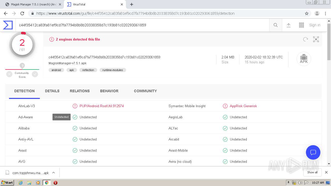Viewport: 331px width, 186px height.
Task: Click the reflection tag
Action: [88, 70]
